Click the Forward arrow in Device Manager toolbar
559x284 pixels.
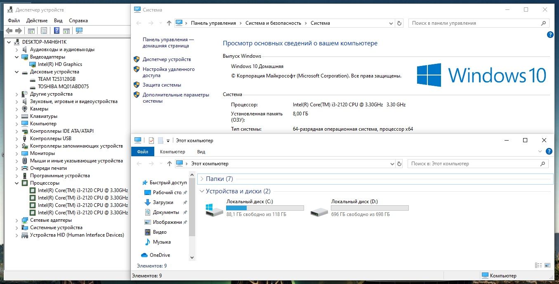pos(18,31)
